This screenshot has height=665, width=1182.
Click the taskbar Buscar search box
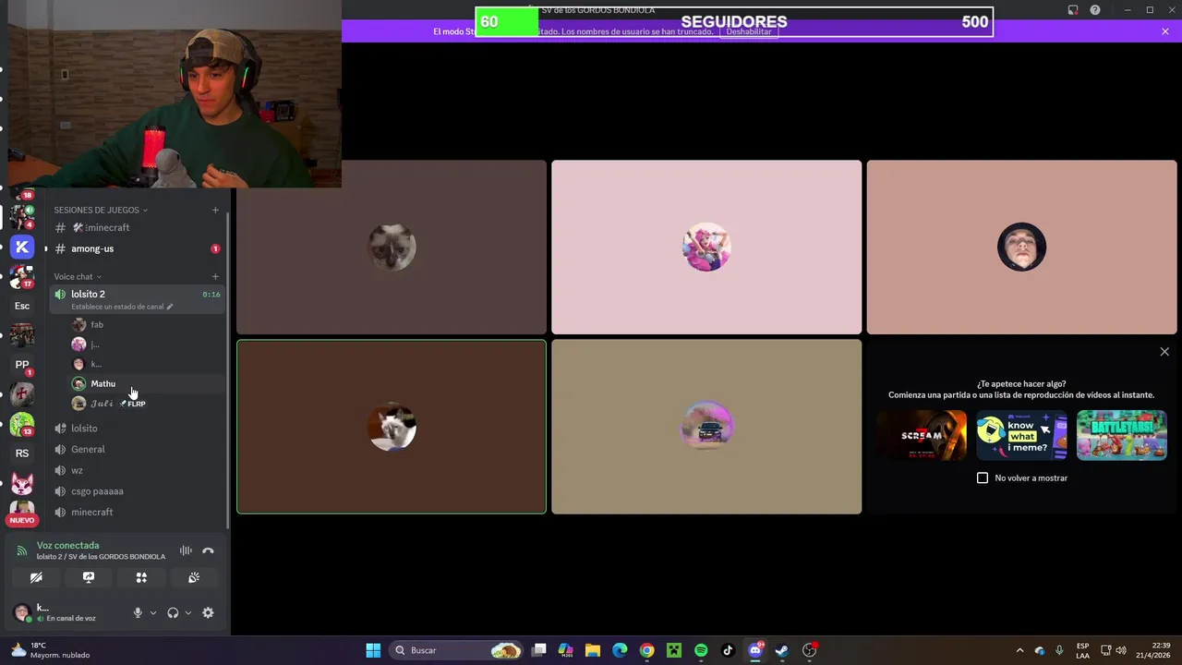pyautogui.click(x=456, y=650)
